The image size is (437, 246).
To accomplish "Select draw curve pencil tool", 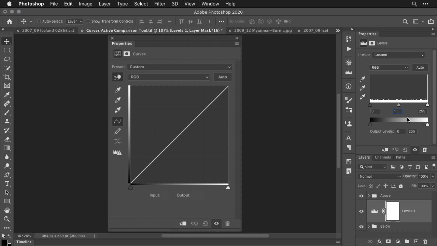I will 117,131.
